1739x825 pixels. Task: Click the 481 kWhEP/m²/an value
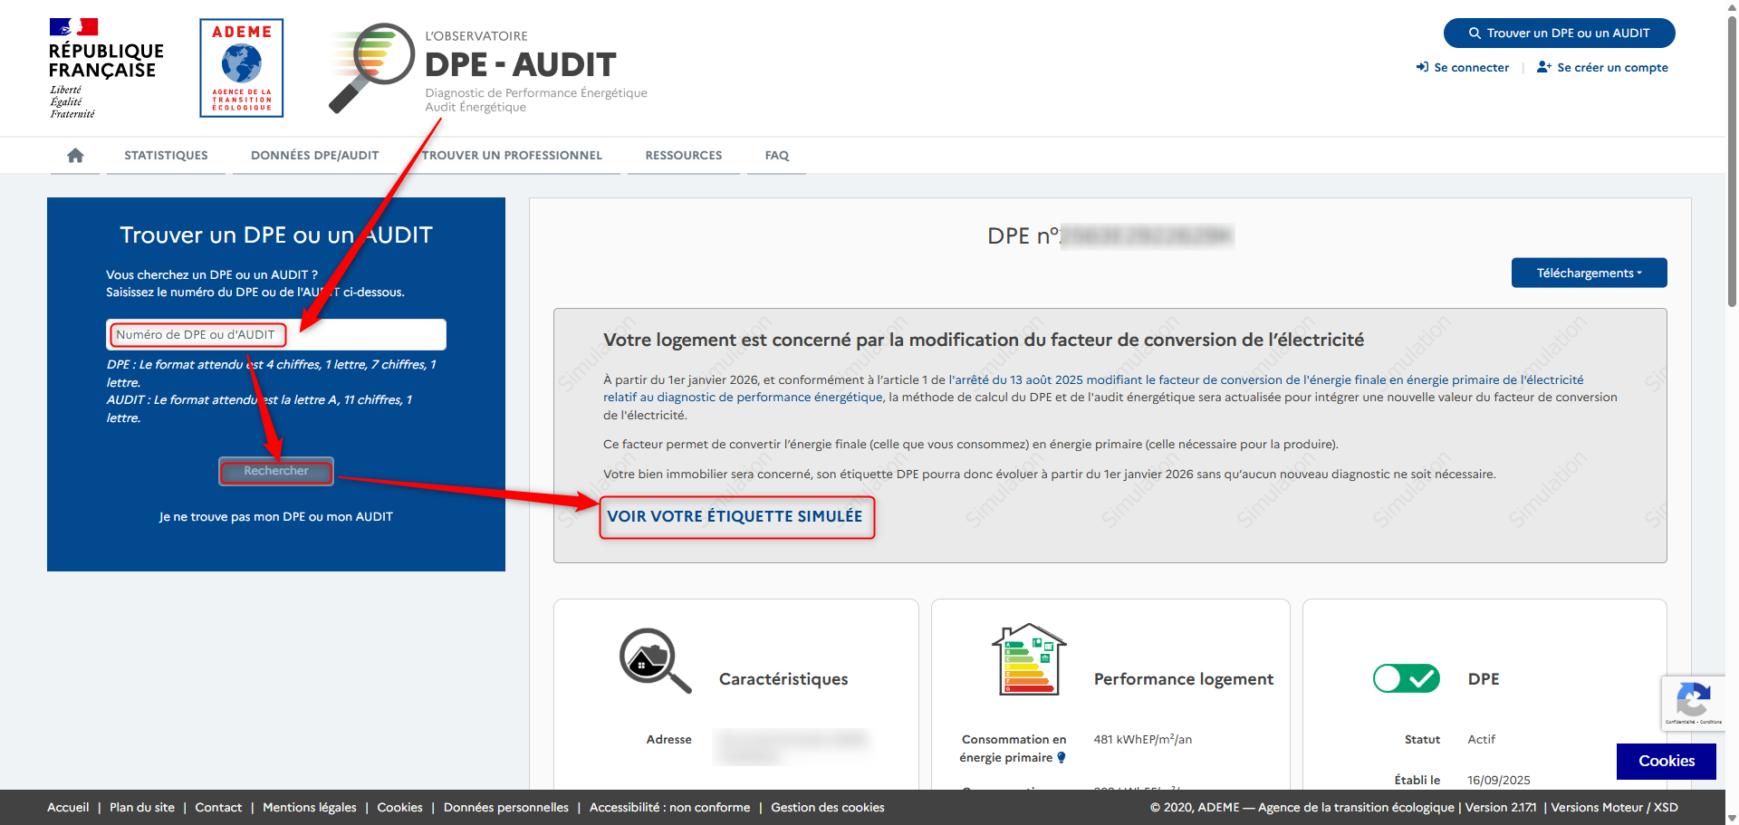point(1142,739)
